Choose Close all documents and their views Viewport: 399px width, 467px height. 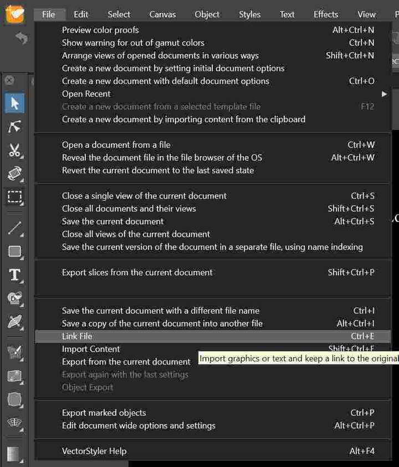(x=213, y=209)
